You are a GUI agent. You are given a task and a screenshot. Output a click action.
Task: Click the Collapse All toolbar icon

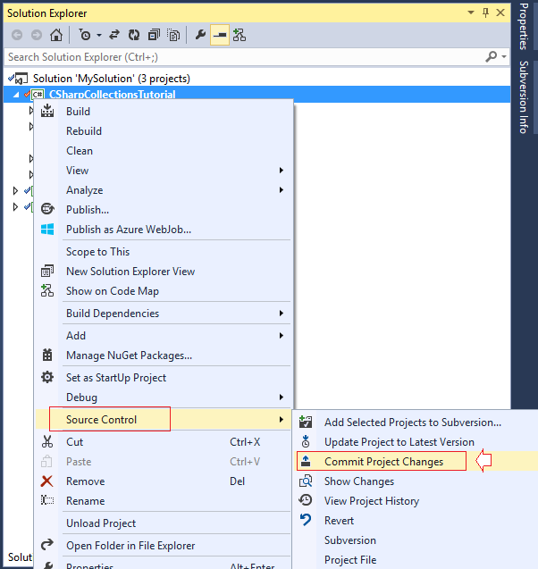point(154,35)
